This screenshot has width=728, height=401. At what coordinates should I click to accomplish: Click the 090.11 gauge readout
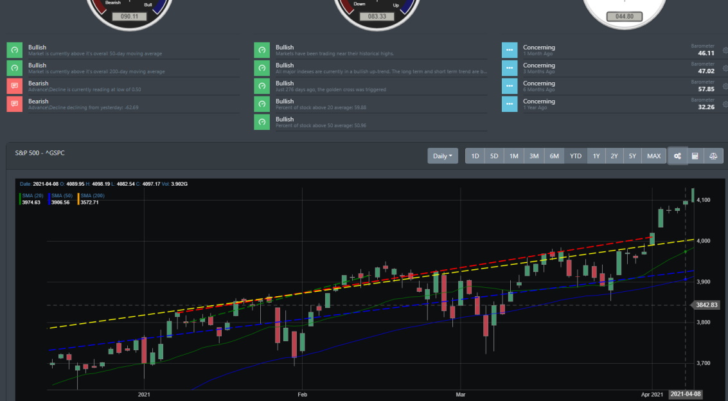pos(130,16)
